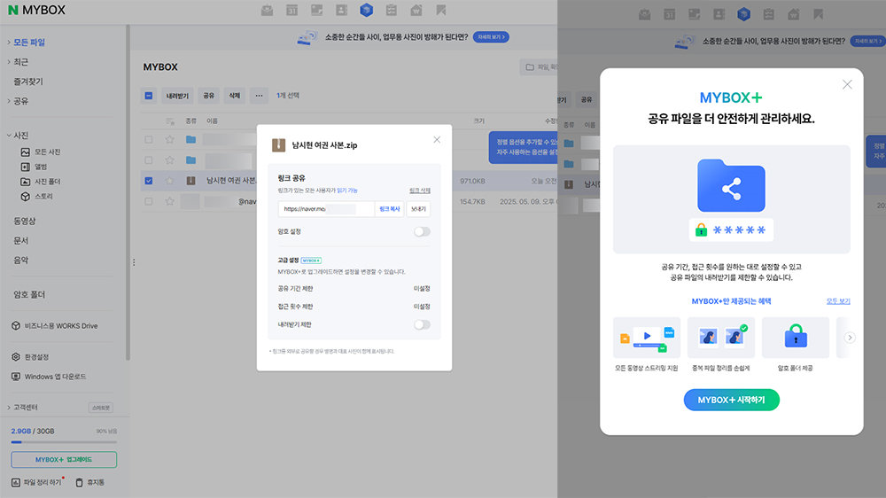Image resolution: width=886 pixels, height=498 pixels.
Task: Select 암호 폴더 in the sidebar
Action: pyautogui.click(x=29, y=294)
